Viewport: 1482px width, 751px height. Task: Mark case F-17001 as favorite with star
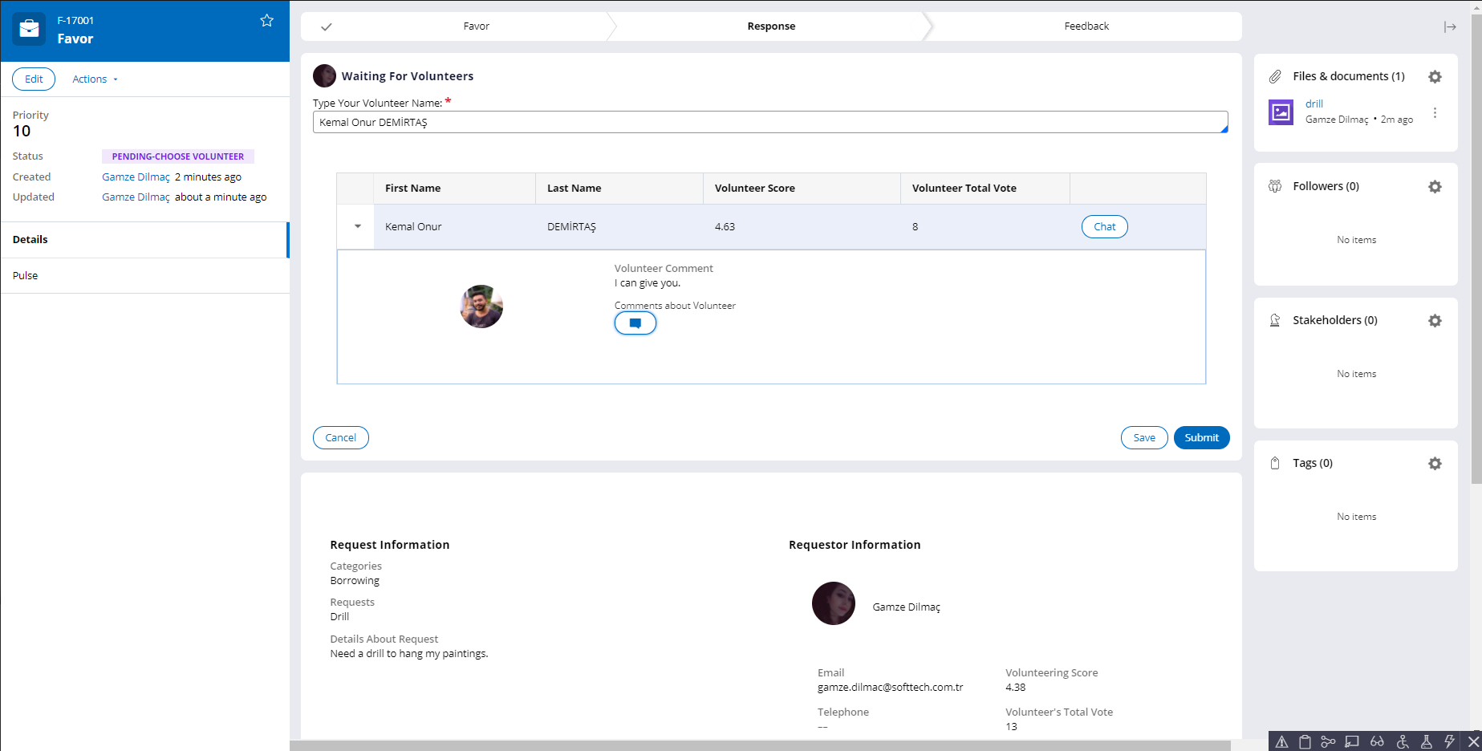[267, 21]
